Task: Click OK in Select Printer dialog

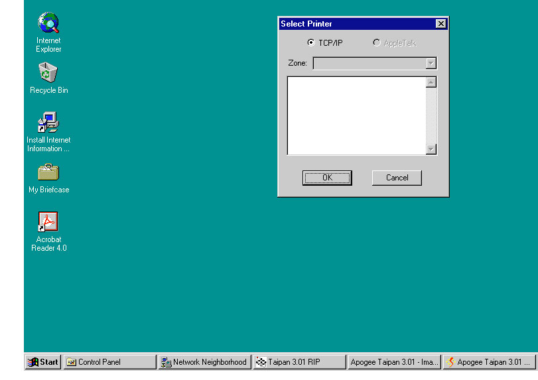Action: 327,178
